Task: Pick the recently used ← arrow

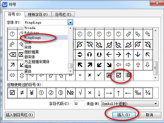Action: (x=128, y=93)
